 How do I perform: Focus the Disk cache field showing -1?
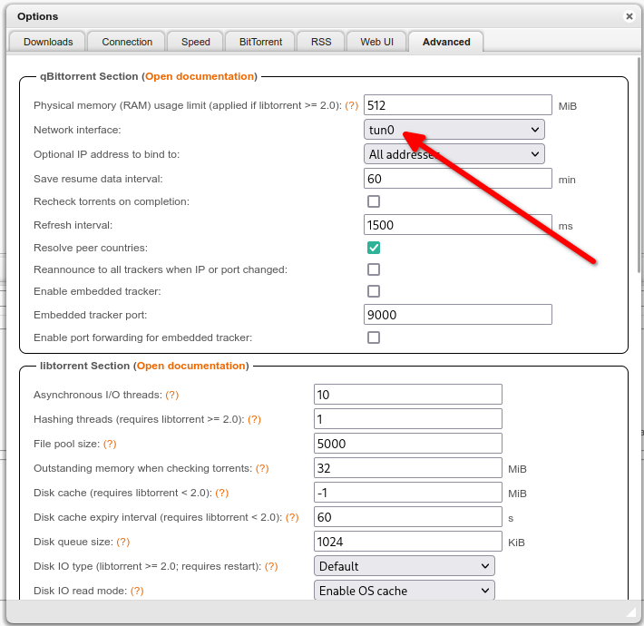coord(408,493)
